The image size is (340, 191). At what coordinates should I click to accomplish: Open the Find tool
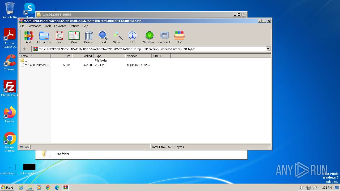pos(103,37)
